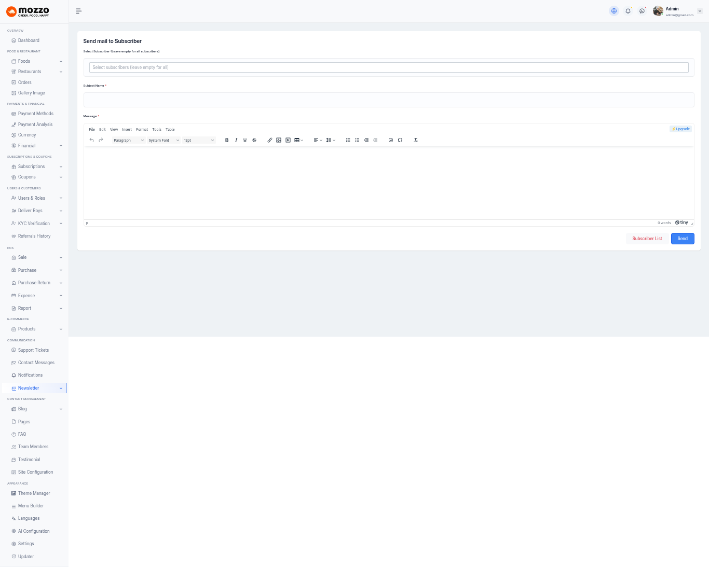
Task: Open the Format menu in the editor
Action: 142,129
